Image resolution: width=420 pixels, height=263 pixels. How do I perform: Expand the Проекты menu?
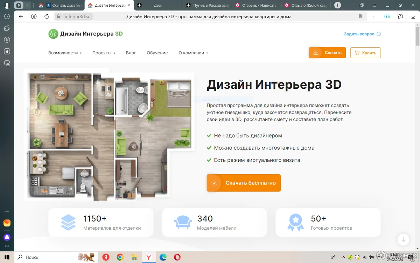coord(104,53)
